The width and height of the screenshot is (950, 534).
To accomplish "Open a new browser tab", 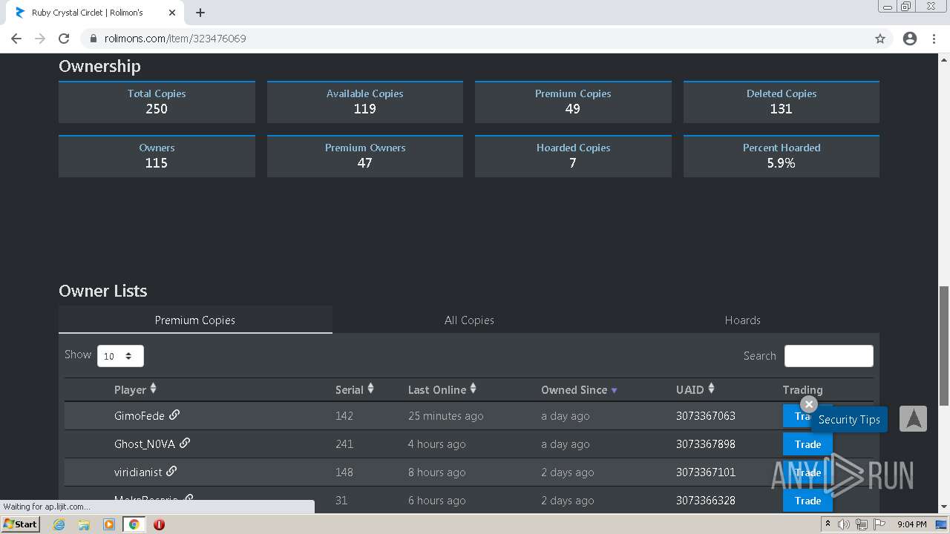I will [200, 13].
